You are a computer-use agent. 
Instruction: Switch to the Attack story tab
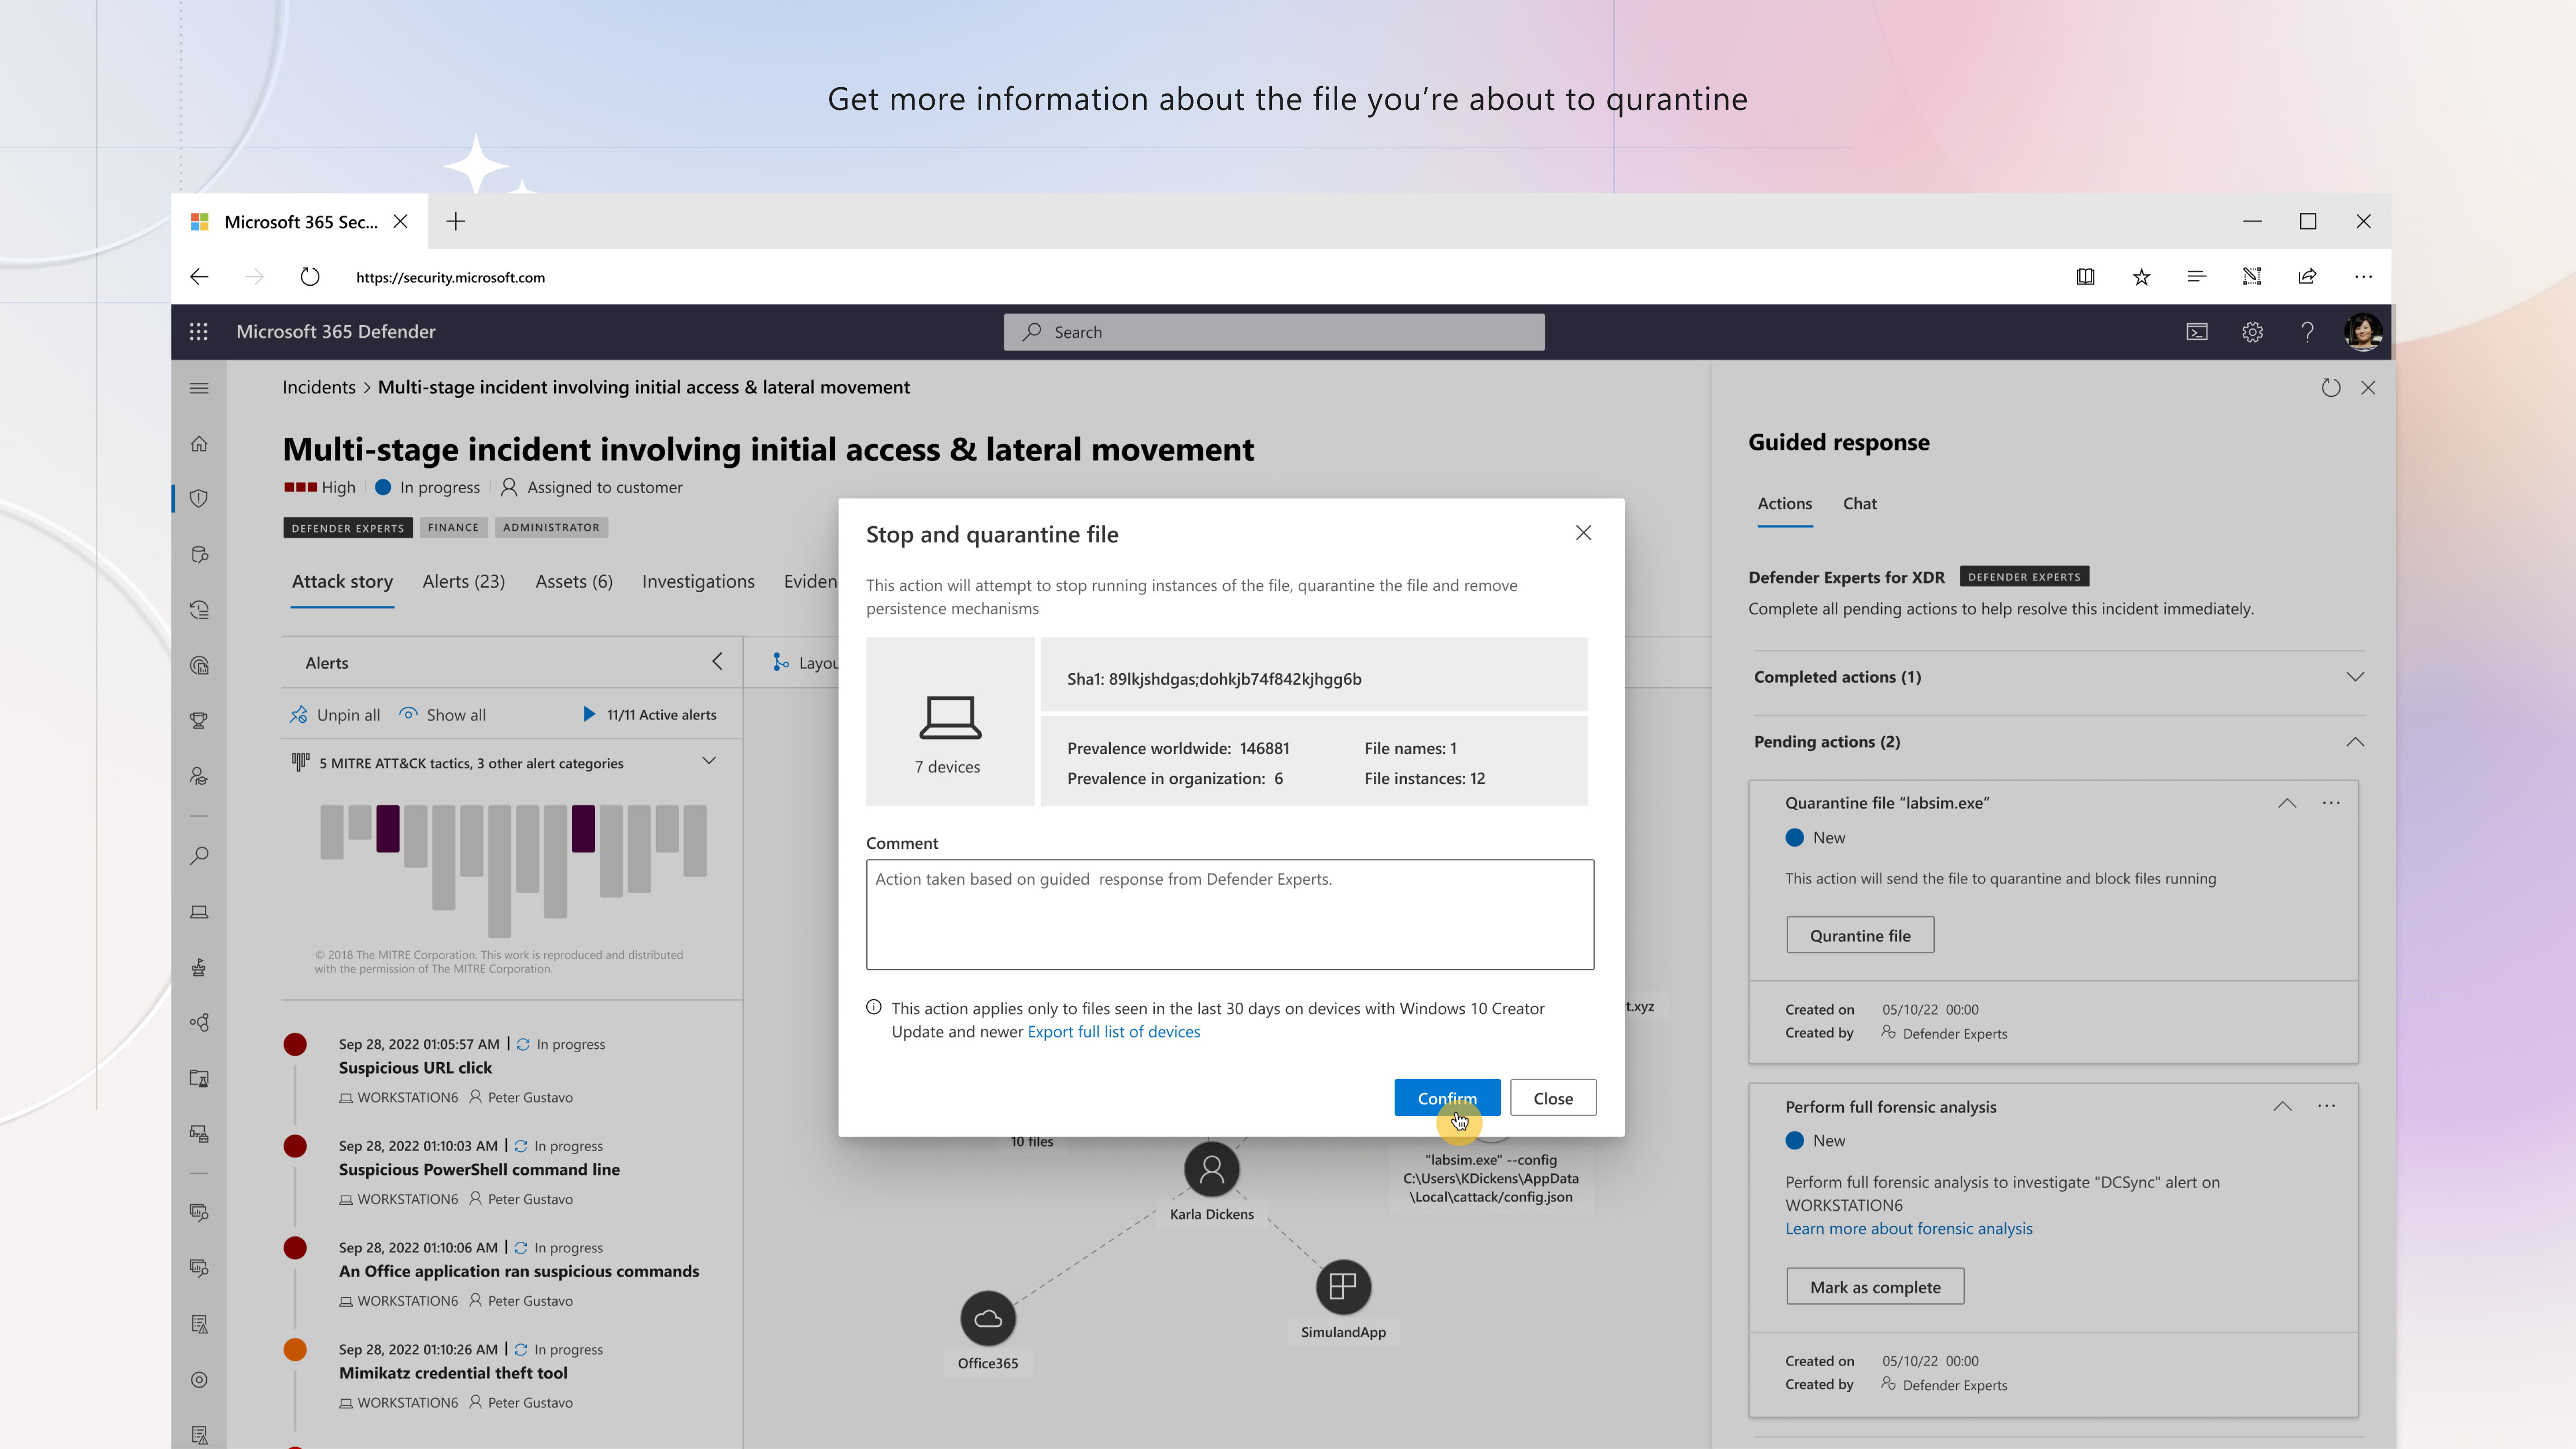click(x=342, y=582)
